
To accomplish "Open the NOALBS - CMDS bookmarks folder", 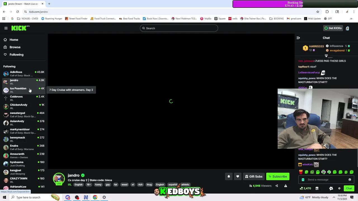I will point(27,19).
